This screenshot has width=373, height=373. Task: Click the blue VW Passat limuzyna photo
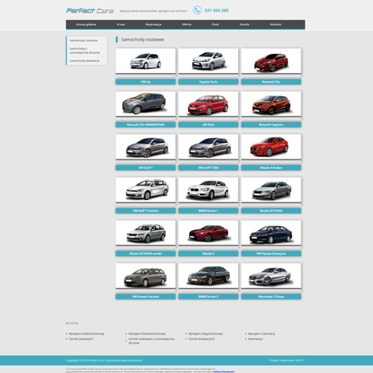(x=271, y=233)
